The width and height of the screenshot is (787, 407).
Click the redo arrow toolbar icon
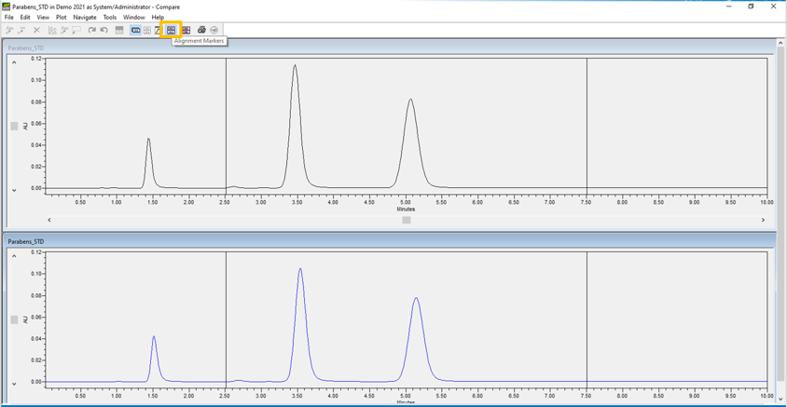92,30
